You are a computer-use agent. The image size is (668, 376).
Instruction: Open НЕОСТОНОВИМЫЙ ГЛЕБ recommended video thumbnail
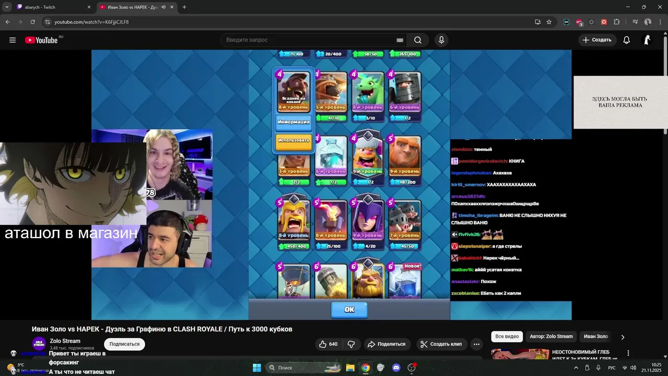click(520, 355)
